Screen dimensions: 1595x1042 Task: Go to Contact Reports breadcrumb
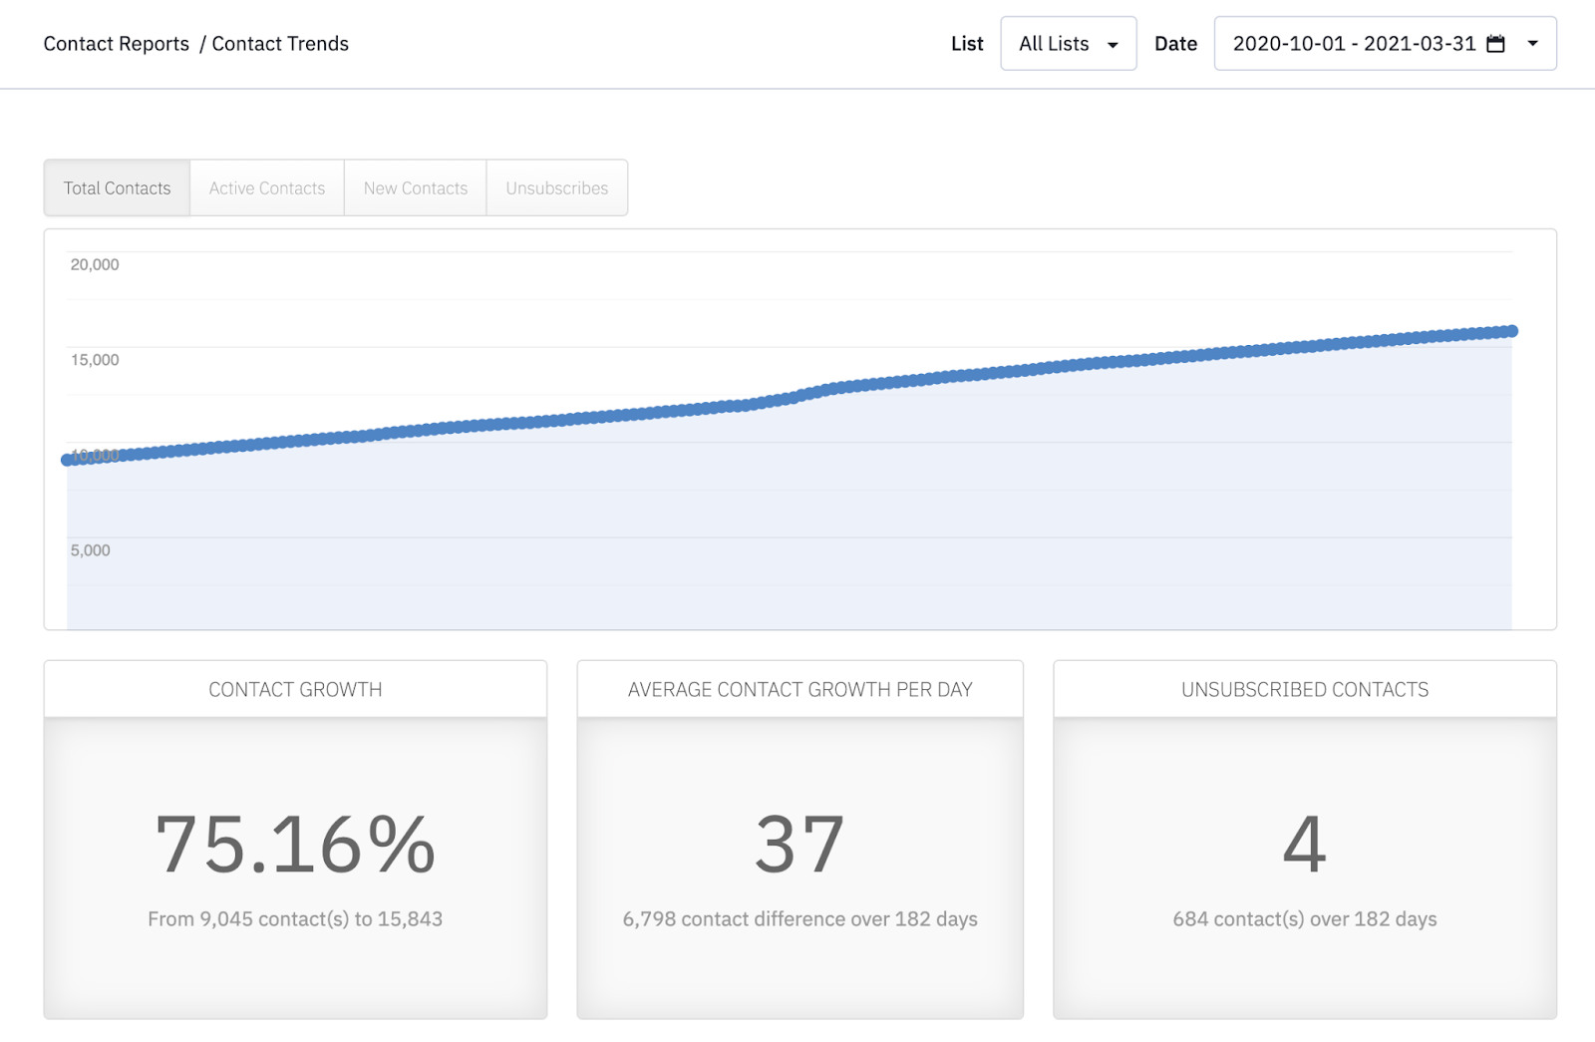(117, 44)
